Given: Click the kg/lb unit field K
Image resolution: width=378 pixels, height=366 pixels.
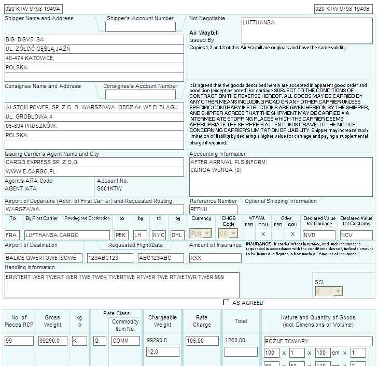Looking at the screenshot, I should [79, 341].
